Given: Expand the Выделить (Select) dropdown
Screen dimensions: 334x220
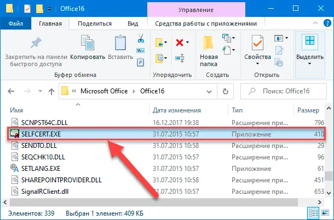Looking at the screenshot, I should [x=309, y=48].
